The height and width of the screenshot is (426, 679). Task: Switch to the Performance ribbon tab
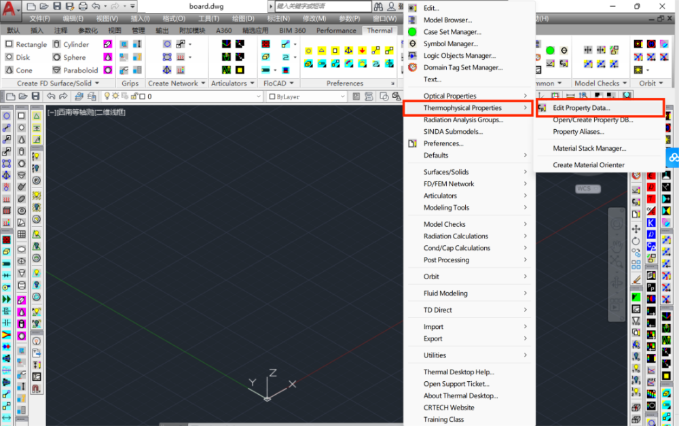pos(336,31)
